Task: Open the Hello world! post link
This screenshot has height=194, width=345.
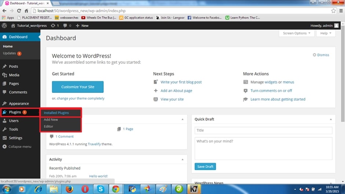Action: coord(98,176)
